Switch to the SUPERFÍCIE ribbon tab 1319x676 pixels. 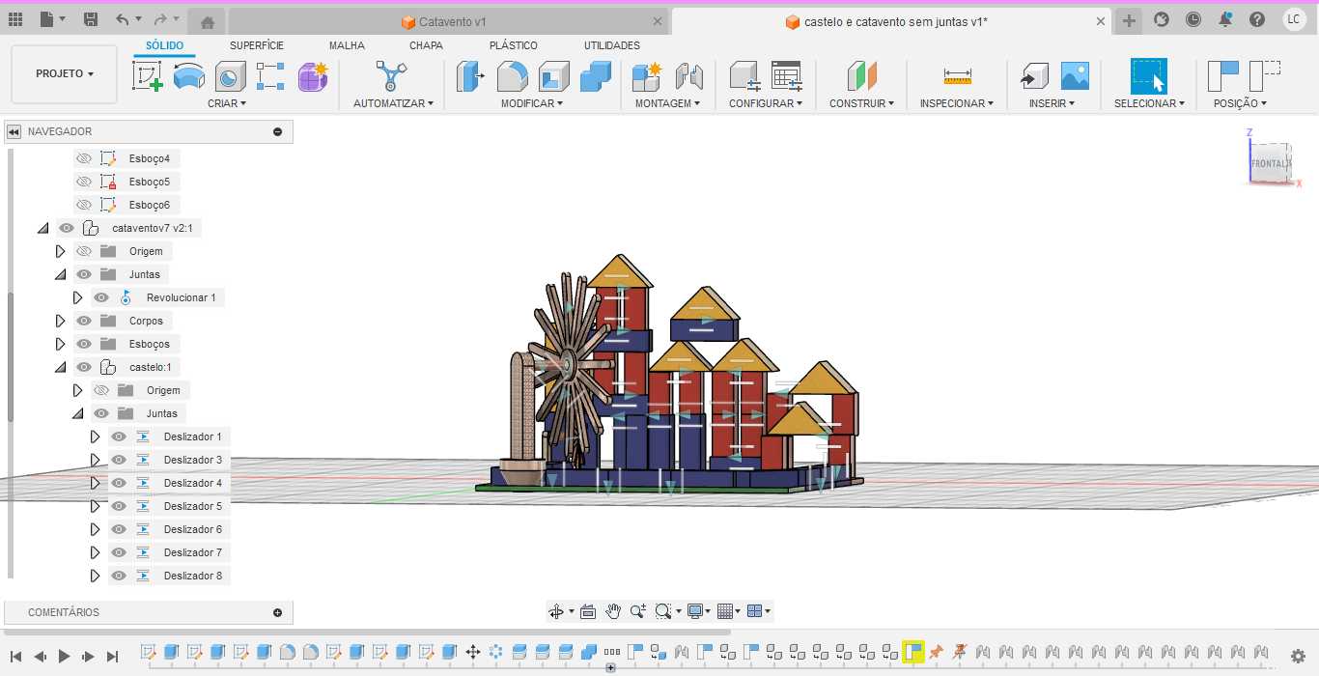click(257, 45)
